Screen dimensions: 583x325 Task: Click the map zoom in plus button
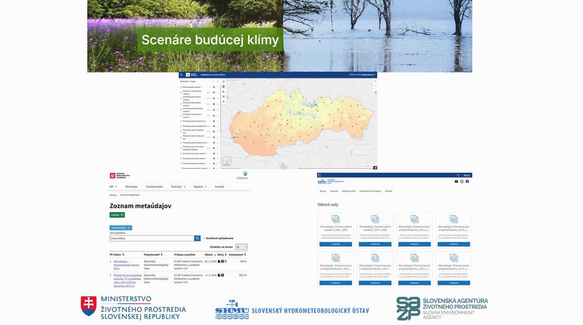click(375, 81)
